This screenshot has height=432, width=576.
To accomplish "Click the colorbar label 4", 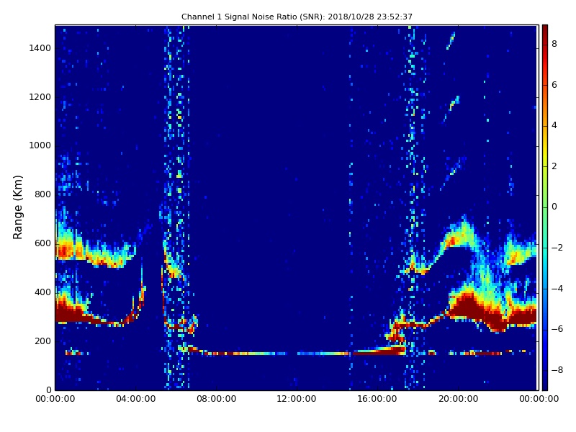I will 554,125.
